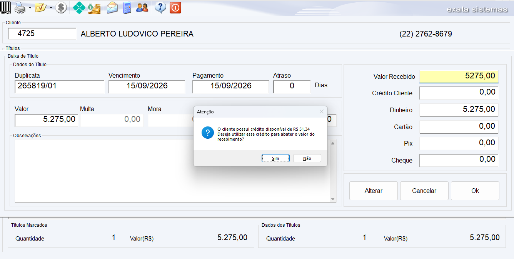Image resolution: width=514 pixels, height=259 pixels.
Task: Click the Valor field under Dados do Título
Action: (46, 120)
